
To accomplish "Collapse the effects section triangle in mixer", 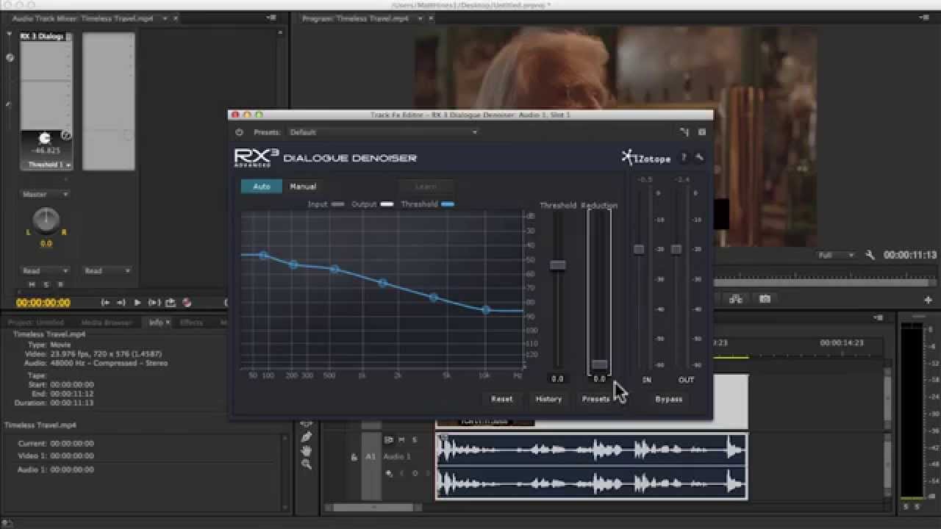I will pyautogui.click(x=10, y=34).
